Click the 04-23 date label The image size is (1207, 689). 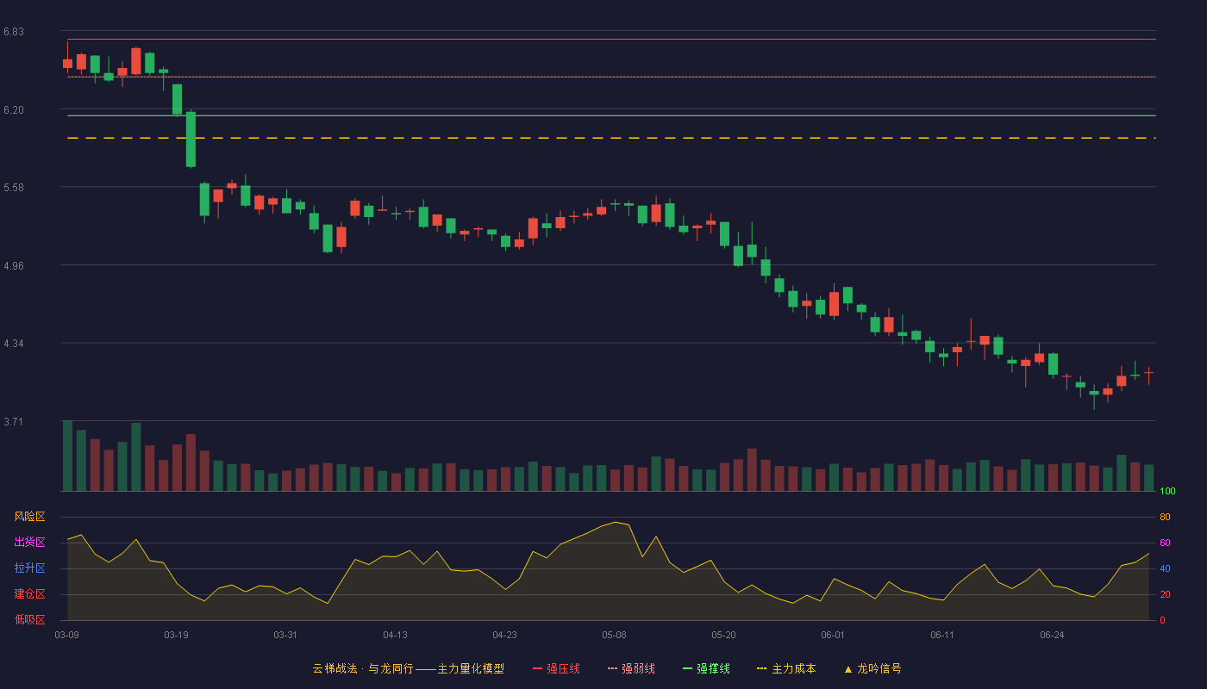(504, 635)
